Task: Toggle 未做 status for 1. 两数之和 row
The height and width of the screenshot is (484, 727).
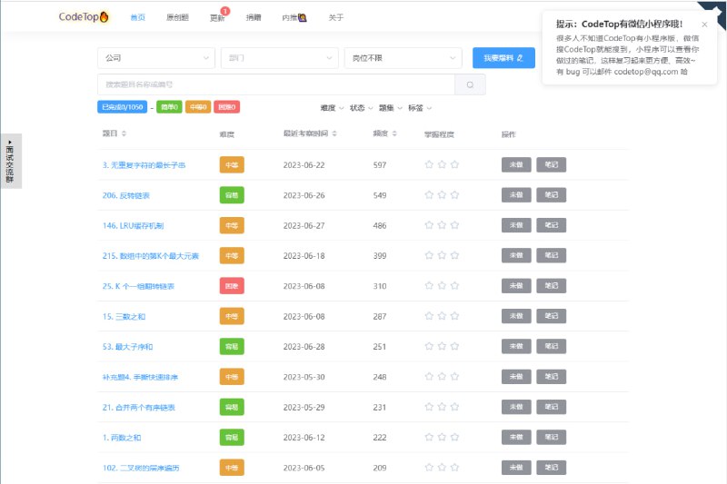Action: [516, 437]
